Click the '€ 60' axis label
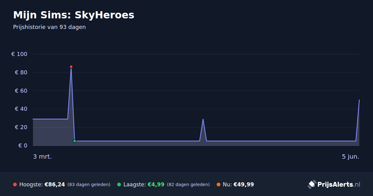This screenshot has width=373, height=196. 21,91
